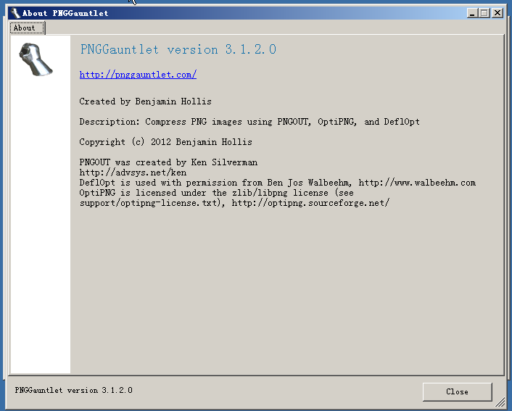The height and width of the screenshot is (411, 512).
Task: Click 'Created by Benjamin Hollis' text
Action: pyautogui.click(x=145, y=101)
